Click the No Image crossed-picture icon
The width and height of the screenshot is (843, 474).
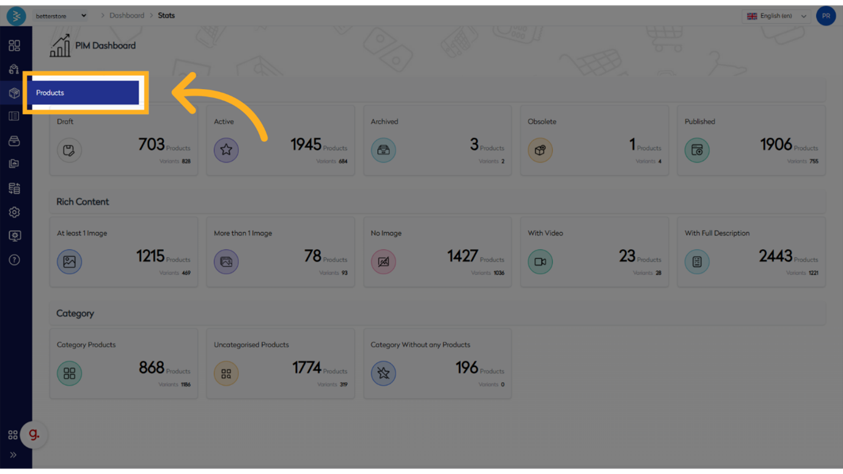pos(383,261)
